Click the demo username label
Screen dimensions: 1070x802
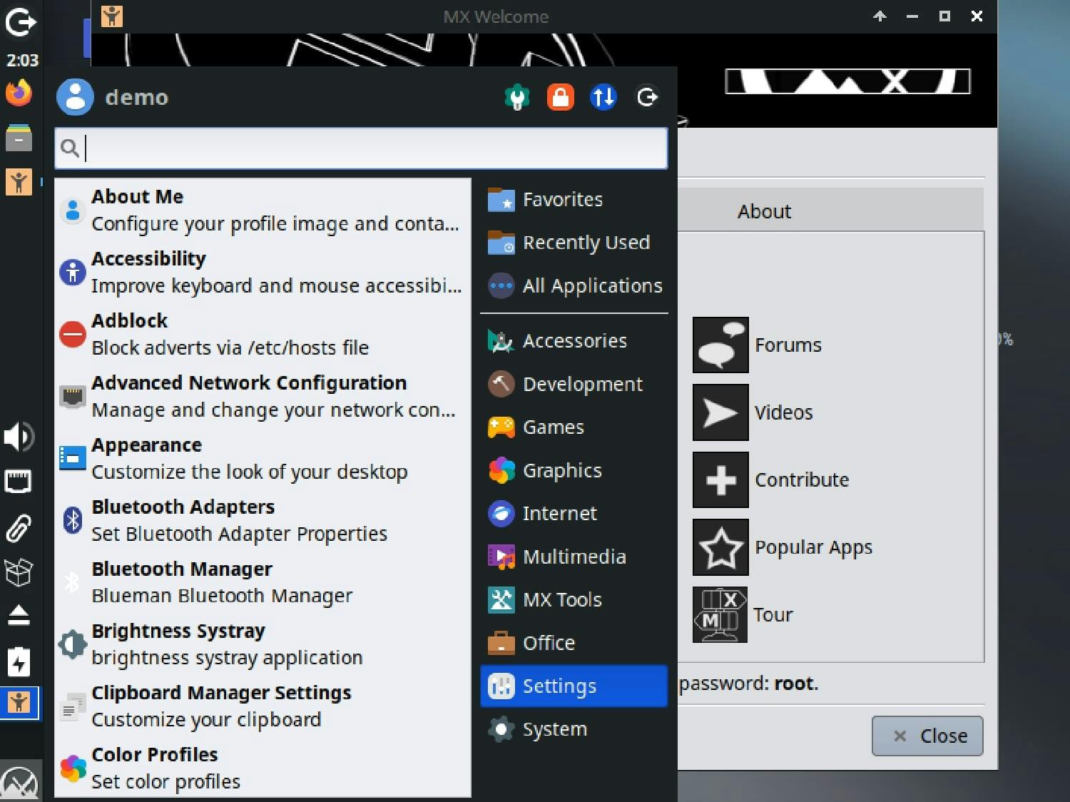coord(137,97)
